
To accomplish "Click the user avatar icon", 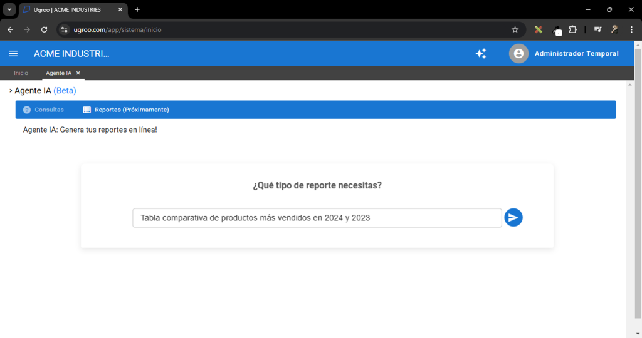I will click(518, 54).
